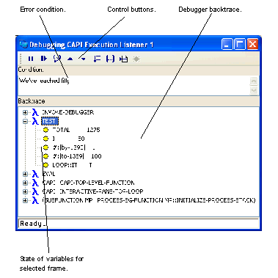Click the Condition pane's scroll-up arrow

254,81
